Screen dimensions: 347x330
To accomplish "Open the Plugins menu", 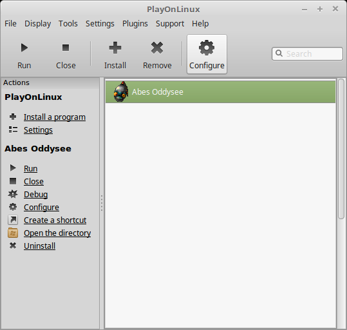I will [x=135, y=23].
